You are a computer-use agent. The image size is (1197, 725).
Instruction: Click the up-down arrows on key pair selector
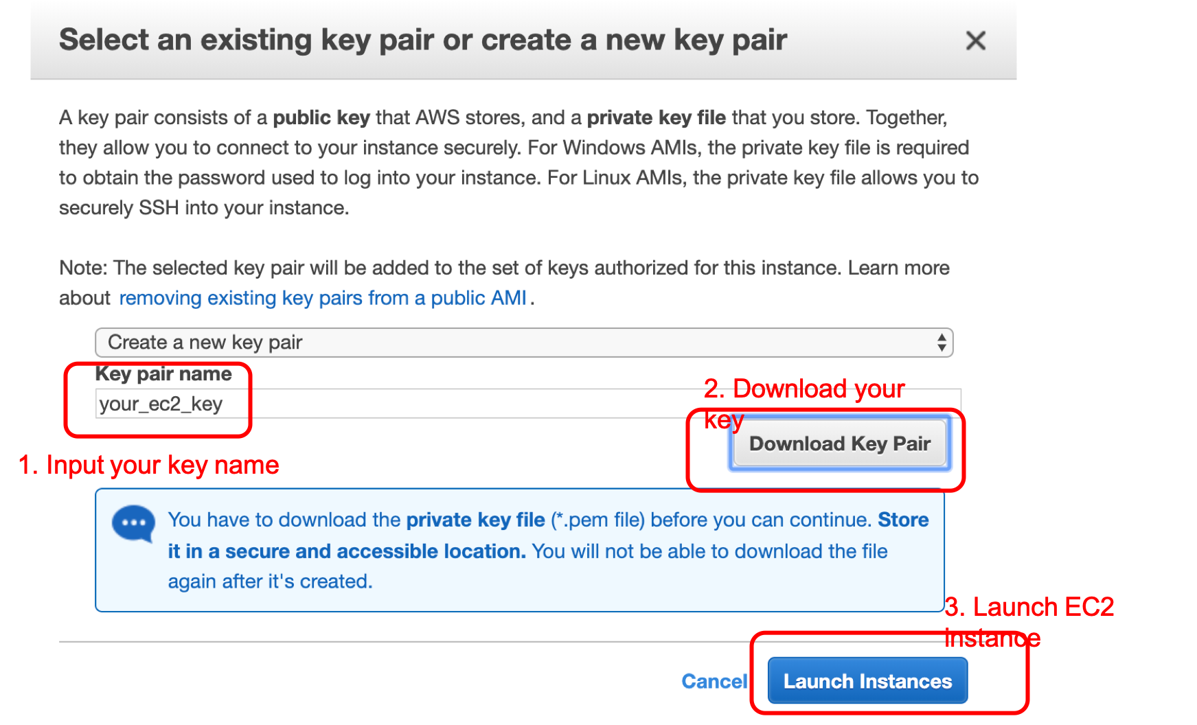[942, 342]
